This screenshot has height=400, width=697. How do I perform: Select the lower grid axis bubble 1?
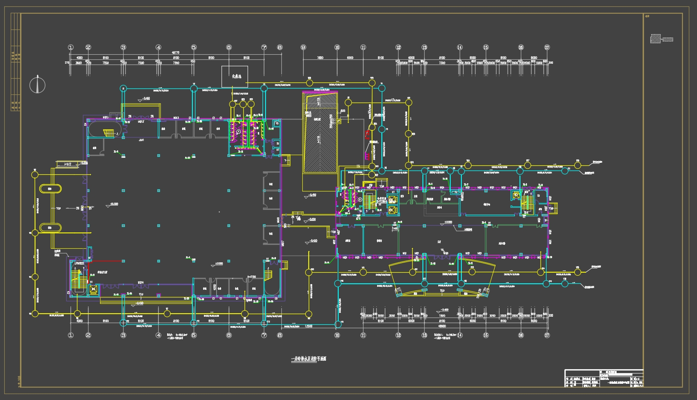coord(71,335)
